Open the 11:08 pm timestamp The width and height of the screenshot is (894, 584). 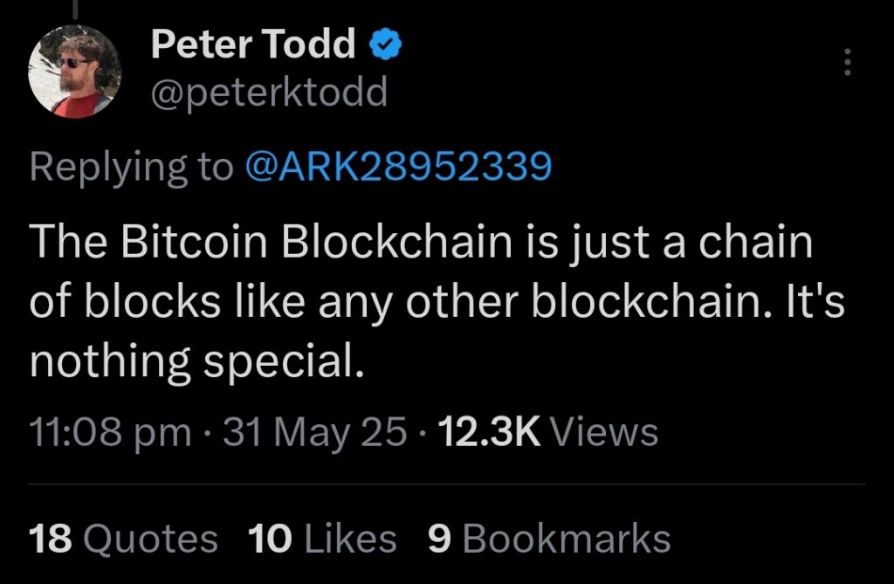point(110,432)
